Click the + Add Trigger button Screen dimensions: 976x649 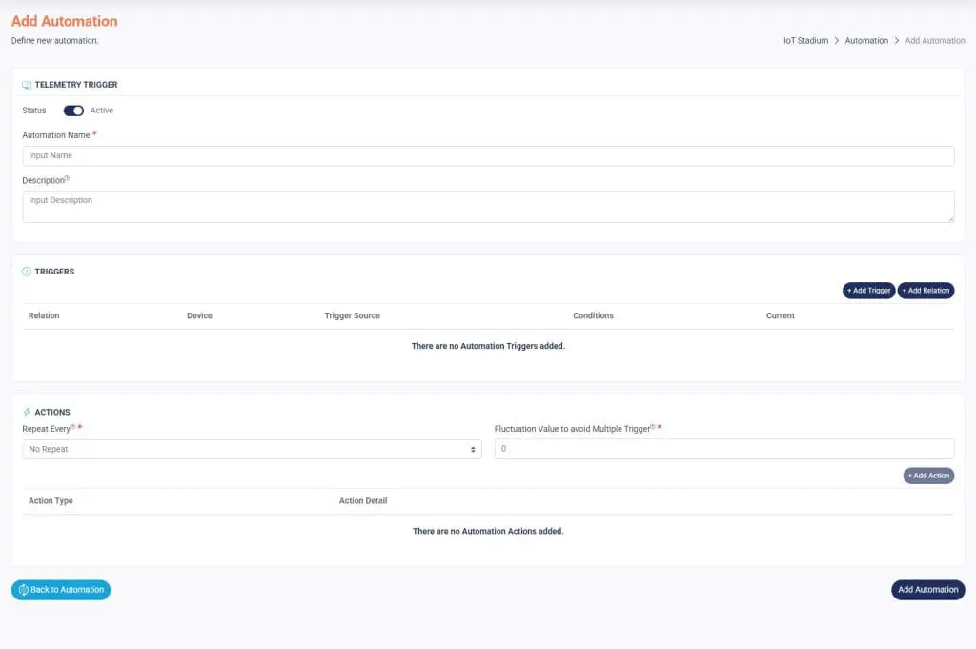[868, 291]
